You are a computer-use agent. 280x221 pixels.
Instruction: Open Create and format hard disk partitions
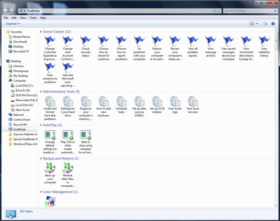pyautogui.click(x=50, y=108)
